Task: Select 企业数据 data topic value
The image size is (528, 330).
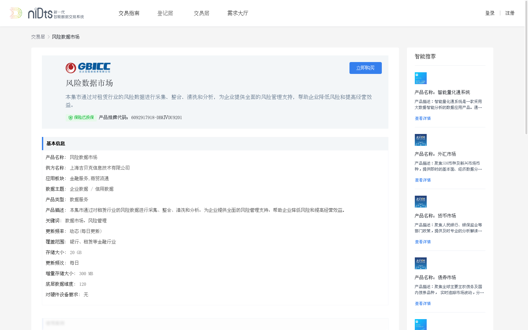Action: coord(79,189)
